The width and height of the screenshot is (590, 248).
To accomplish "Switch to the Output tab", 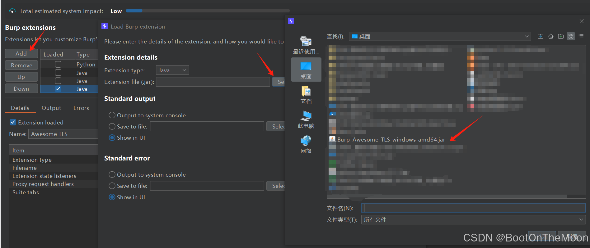I will (51, 108).
